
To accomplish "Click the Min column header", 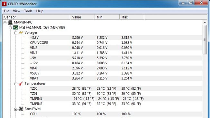I will (x=107, y=17).
